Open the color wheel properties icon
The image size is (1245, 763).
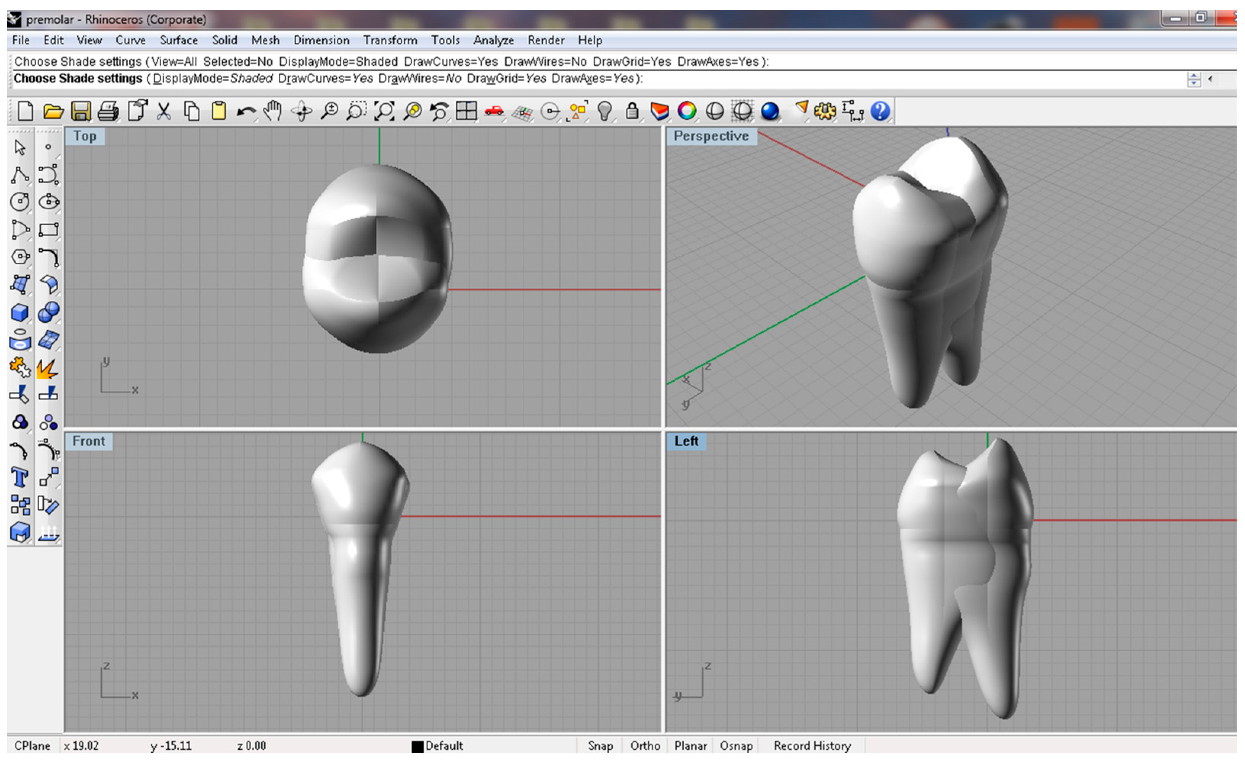[687, 111]
